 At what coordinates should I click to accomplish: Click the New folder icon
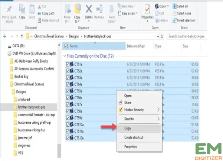[x=112, y=9]
